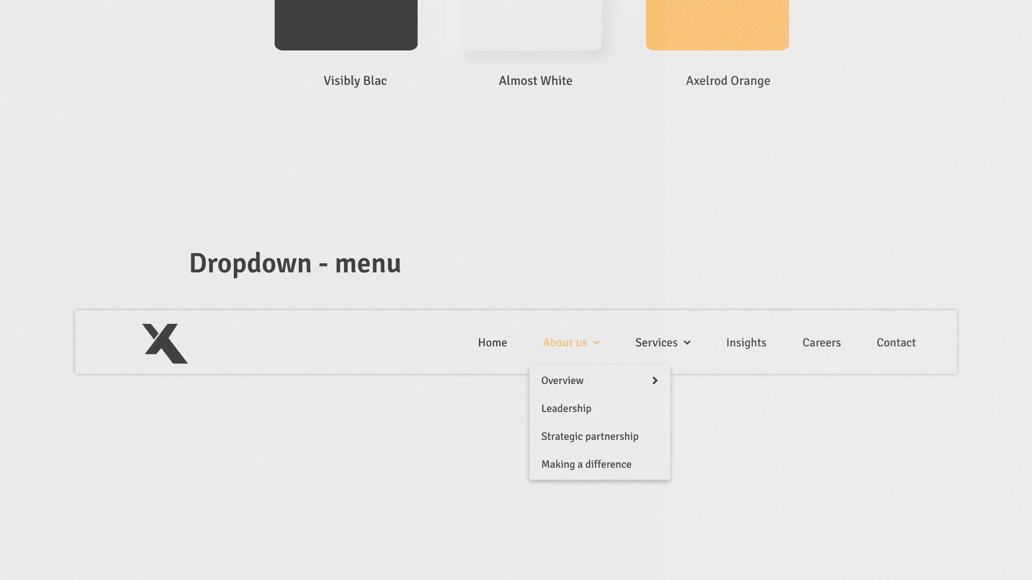The image size is (1032, 580).
Task: Click the Almost White label text
Action: tap(535, 81)
